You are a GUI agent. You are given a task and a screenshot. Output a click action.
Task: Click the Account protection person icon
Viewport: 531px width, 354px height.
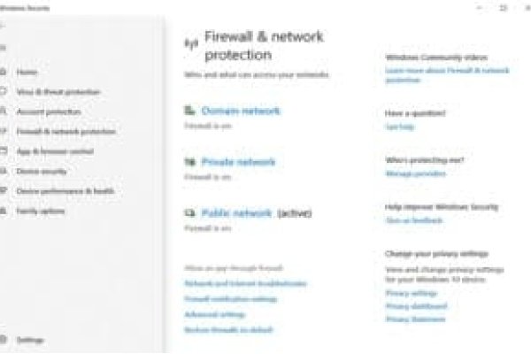tap(4, 112)
